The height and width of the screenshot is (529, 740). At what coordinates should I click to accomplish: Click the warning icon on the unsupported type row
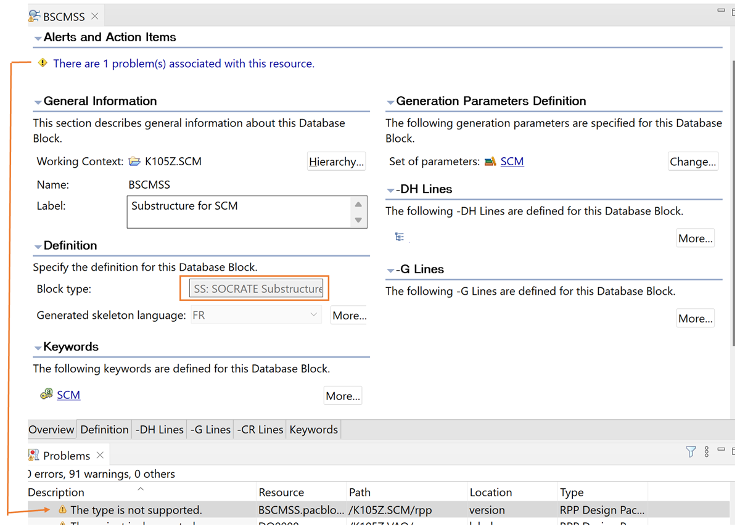(62, 509)
